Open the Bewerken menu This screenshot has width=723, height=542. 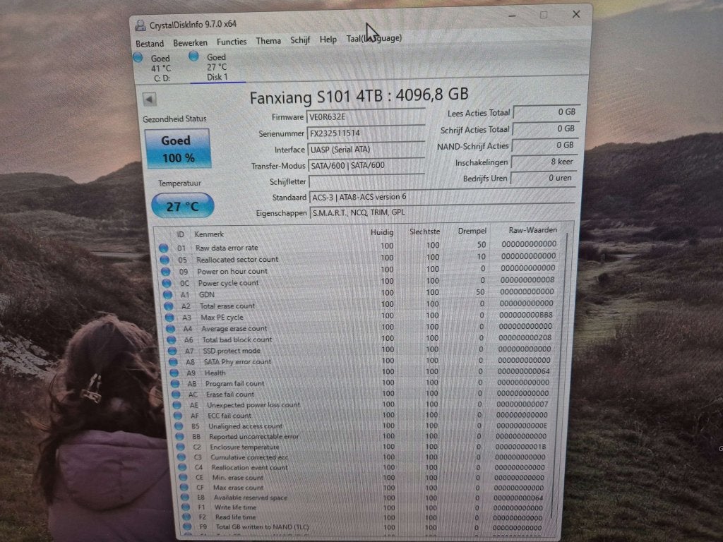click(190, 42)
